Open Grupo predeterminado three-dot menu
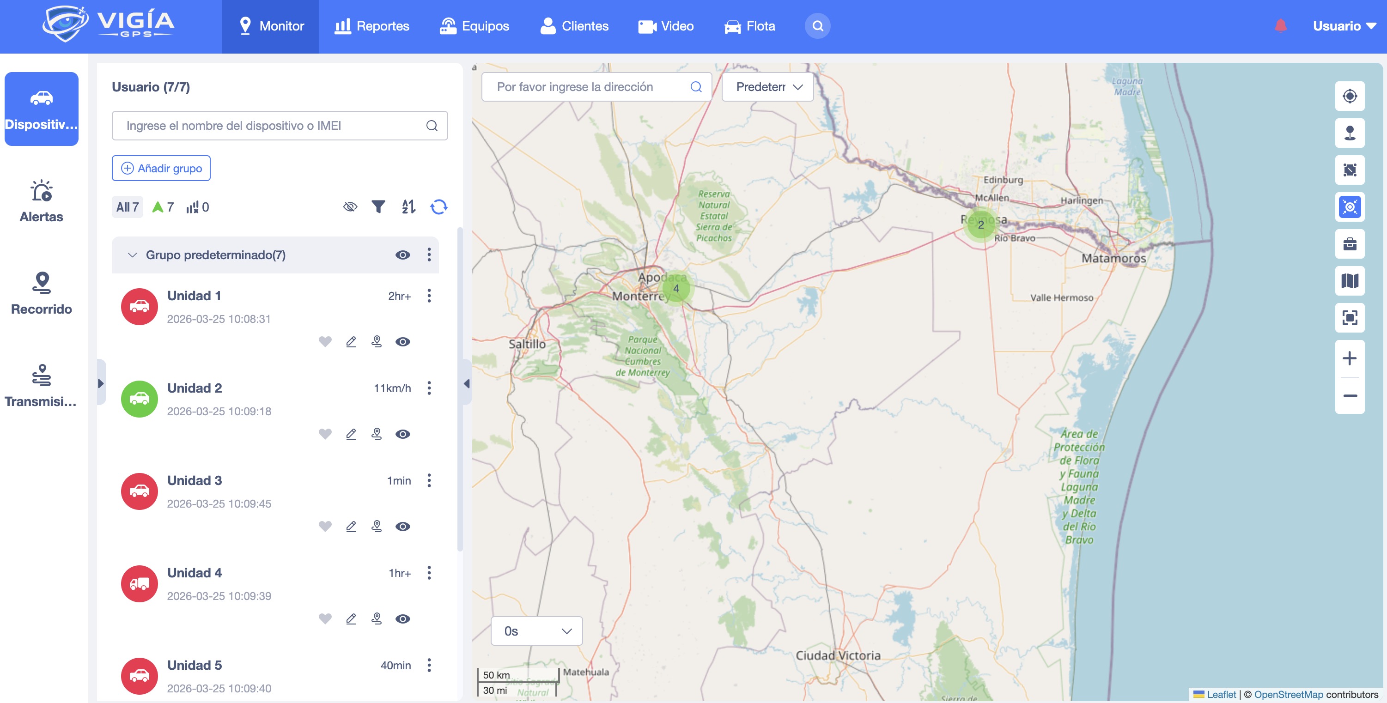This screenshot has width=1387, height=703. [x=429, y=255]
